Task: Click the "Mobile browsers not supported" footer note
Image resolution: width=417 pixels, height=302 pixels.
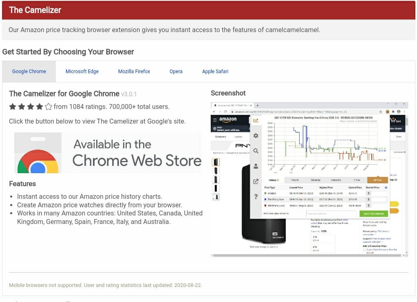Action: (x=105, y=285)
